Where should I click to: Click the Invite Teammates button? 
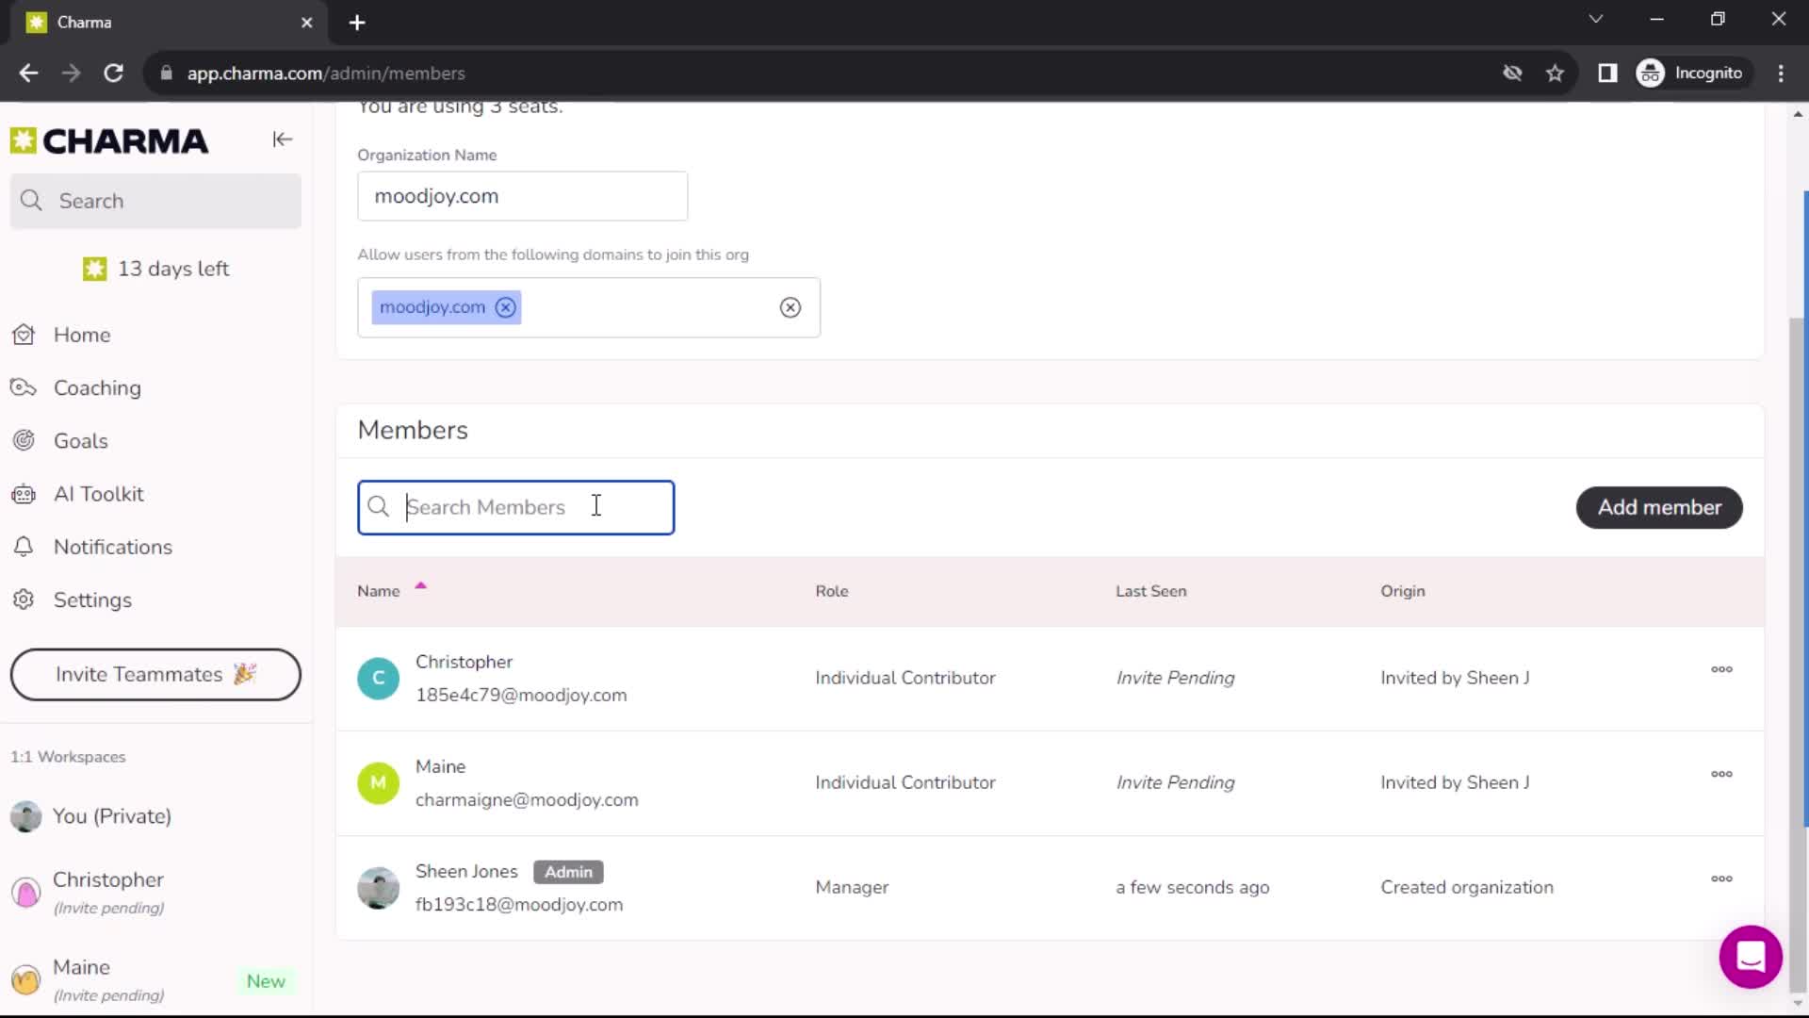point(155,674)
